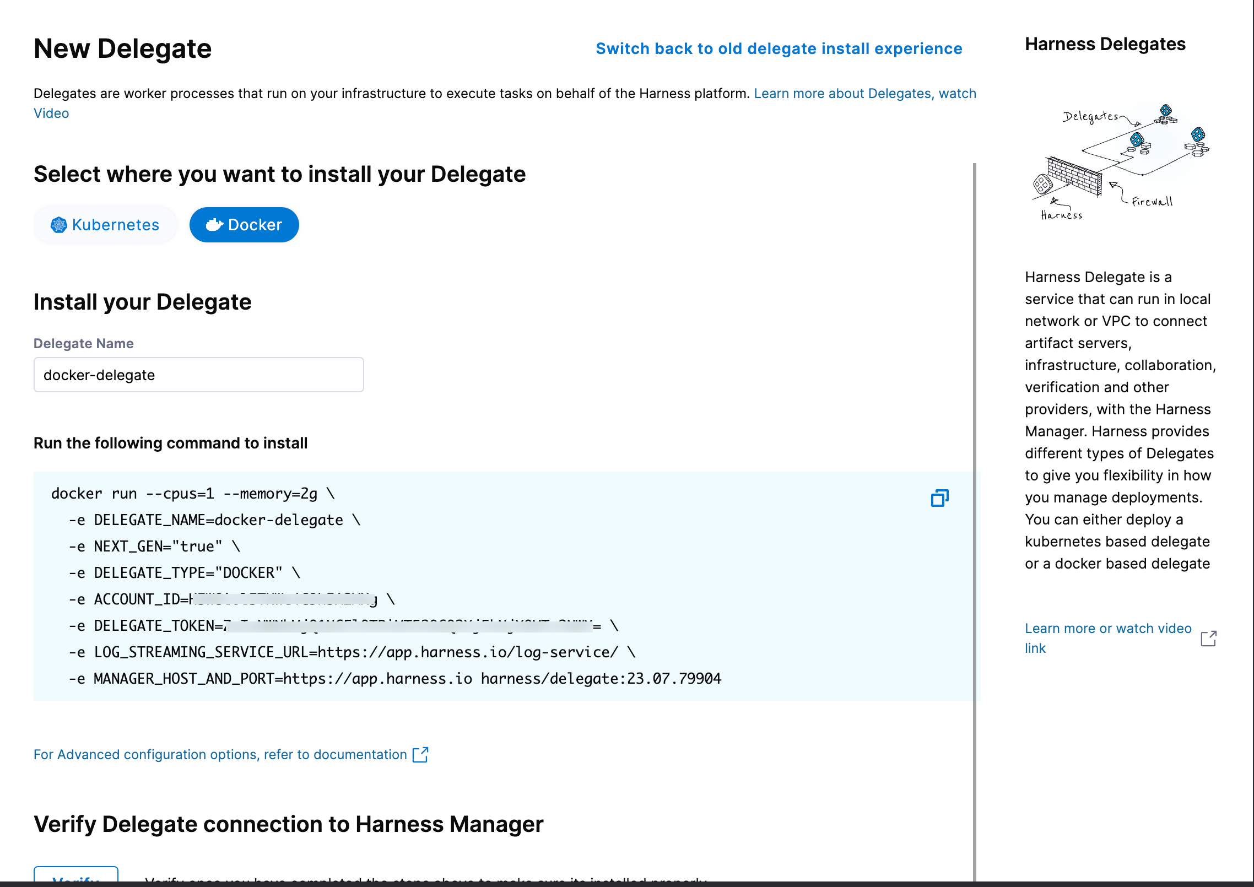
Task: Copy the docker install command
Action: pyautogui.click(x=939, y=498)
